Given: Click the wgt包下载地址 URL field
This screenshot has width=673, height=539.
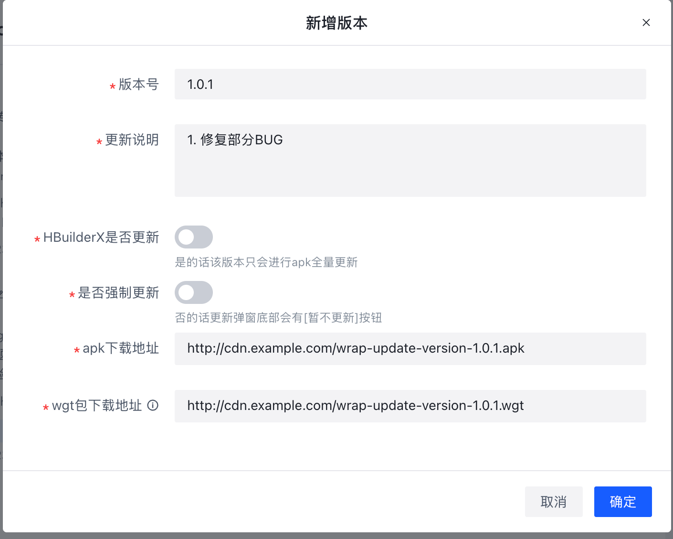Looking at the screenshot, I should pyautogui.click(x=410, y=406).
